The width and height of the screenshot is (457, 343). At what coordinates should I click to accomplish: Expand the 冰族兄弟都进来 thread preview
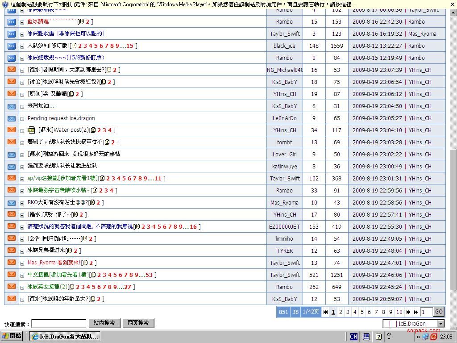click(x=22, y=251)
